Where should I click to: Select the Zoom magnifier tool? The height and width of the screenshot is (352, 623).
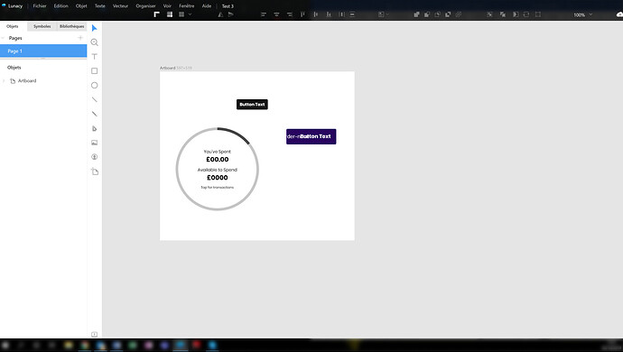tap(94, 42)
